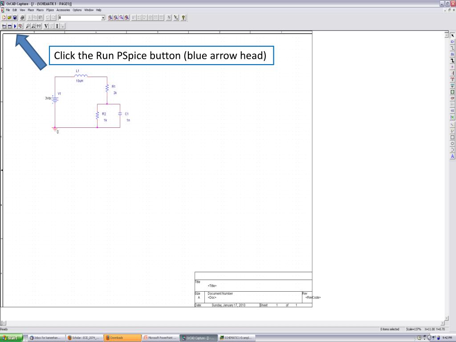Select the Place Bus tool
The width and height of the screenshot is (456, 342).
452,61
